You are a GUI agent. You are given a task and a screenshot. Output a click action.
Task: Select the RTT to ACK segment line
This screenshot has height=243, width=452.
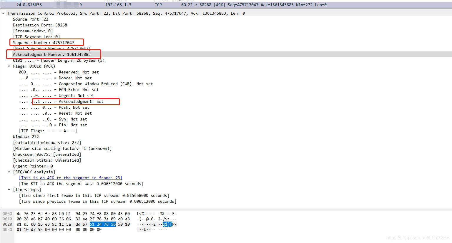click(x=81, y=184)
